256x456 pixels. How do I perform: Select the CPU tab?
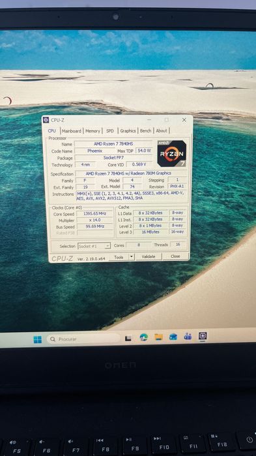coord(52,131)
